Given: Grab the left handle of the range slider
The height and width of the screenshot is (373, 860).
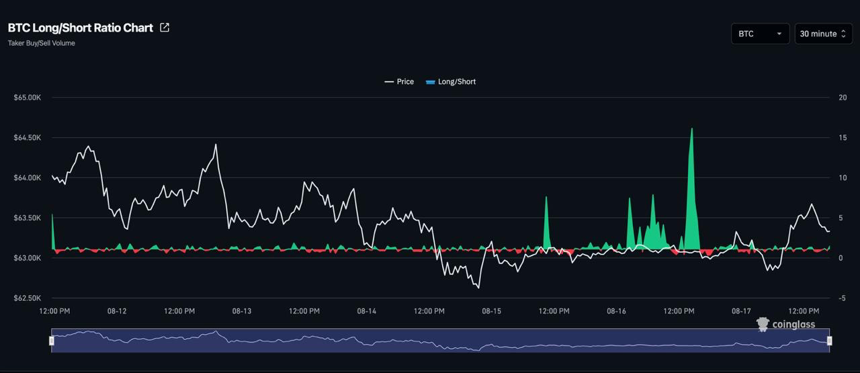Looking at the screenshot, I should [x=52, y=341].
